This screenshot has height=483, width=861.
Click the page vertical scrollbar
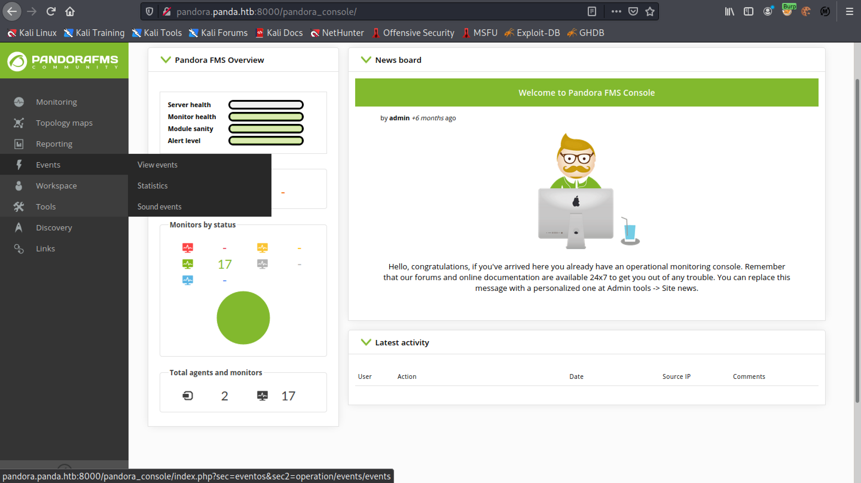tap(857, 241)
